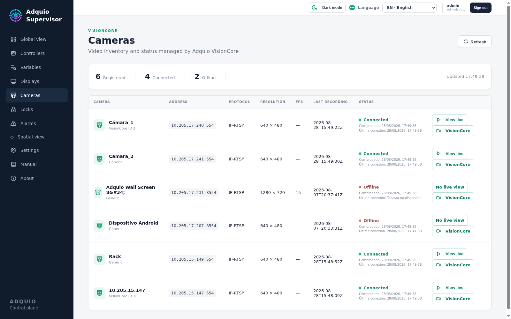Go to Alarms
The image size is (511, 319).
[37, 123]
